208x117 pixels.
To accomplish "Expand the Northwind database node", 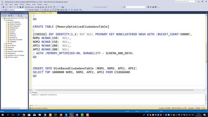I will (x=6, y=36).
